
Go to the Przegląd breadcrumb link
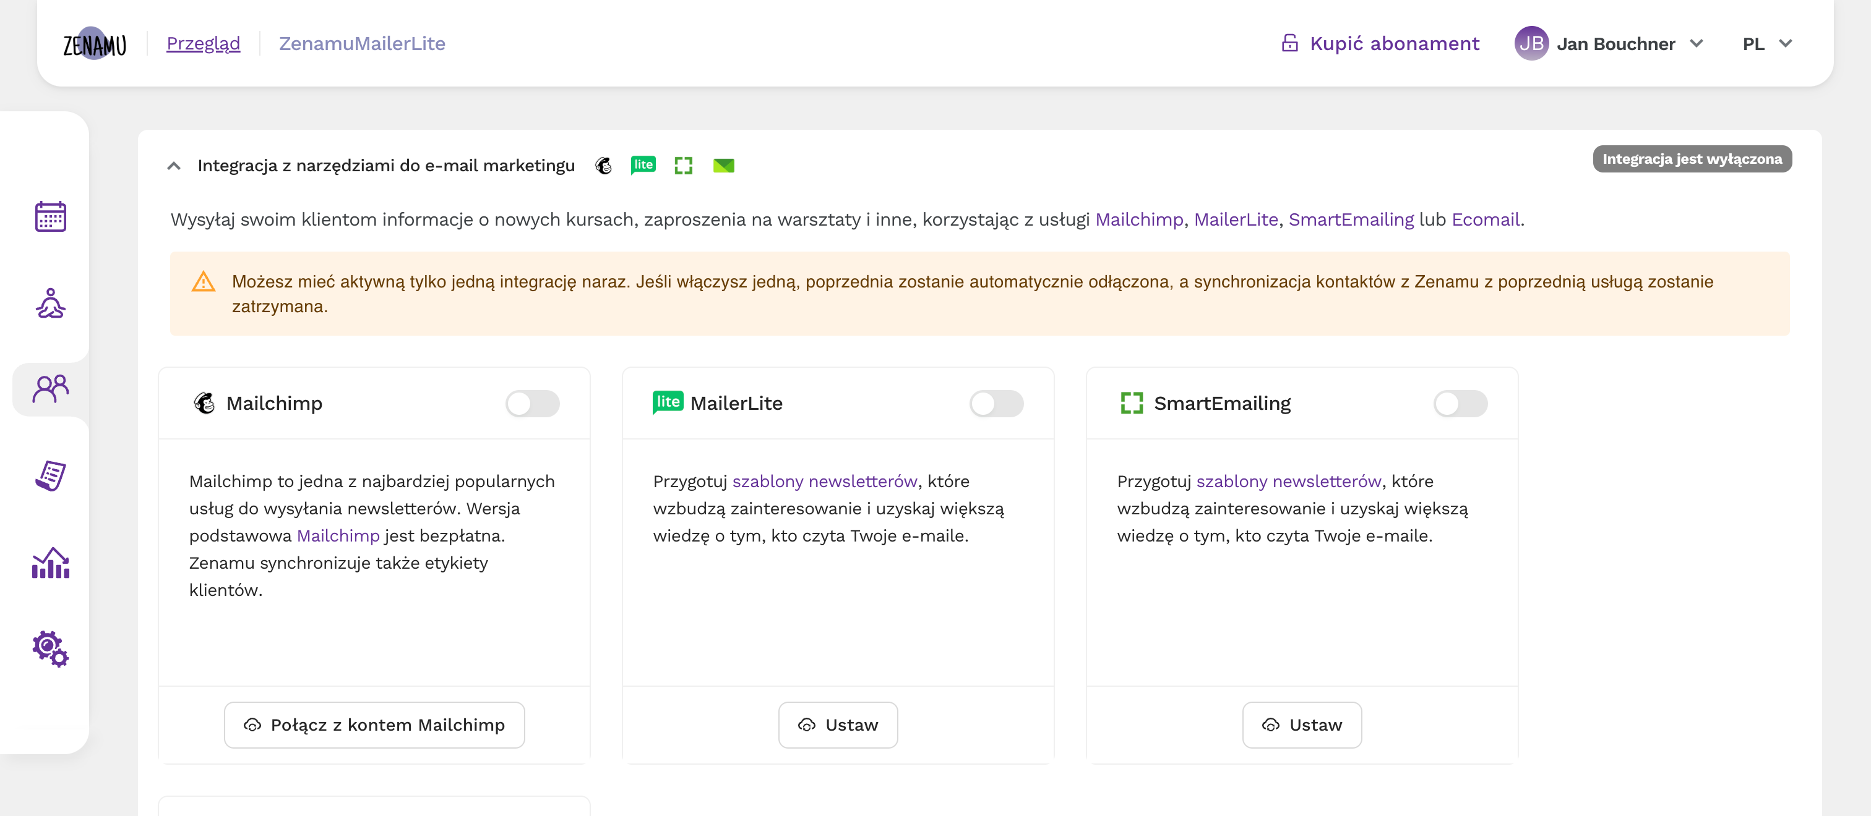pyautogui.click(x=204, y=43)
